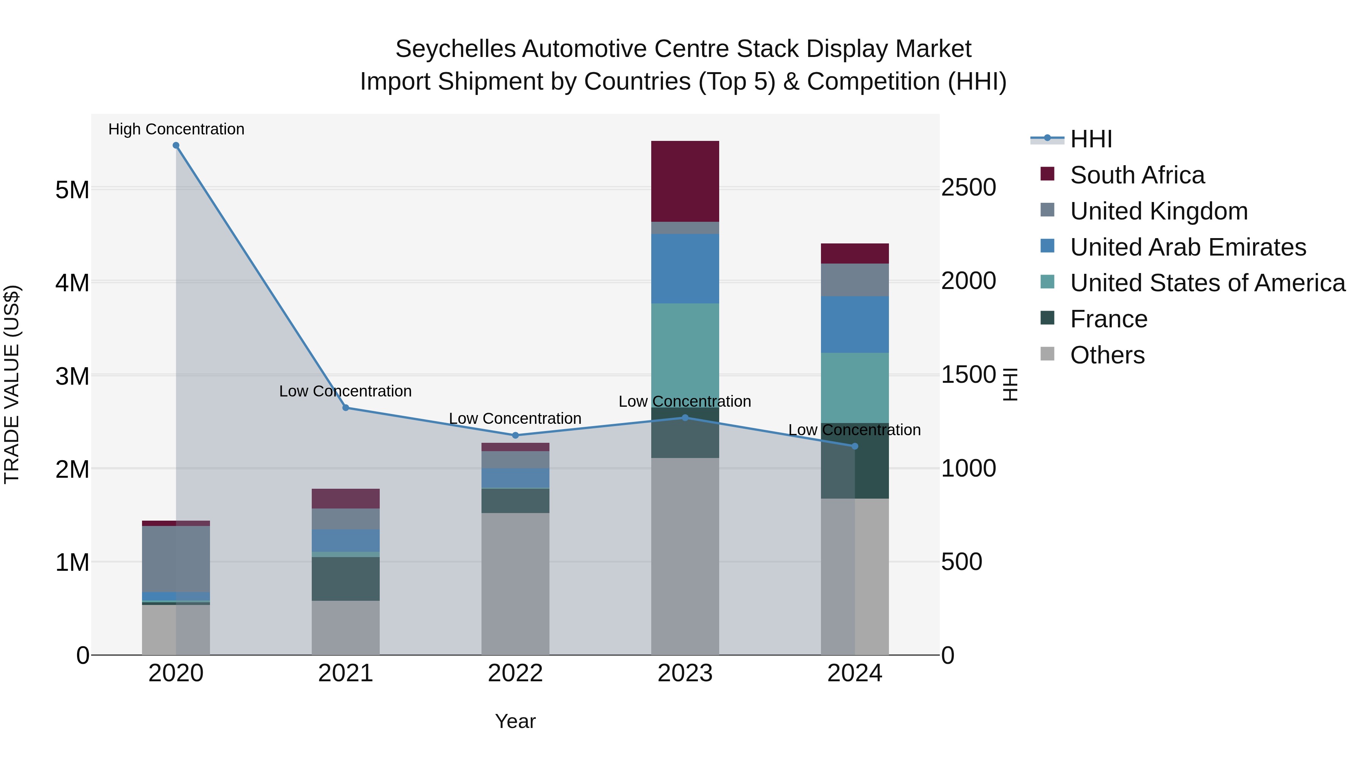Toggle United Kingdom legend entry

(1144, 211)
